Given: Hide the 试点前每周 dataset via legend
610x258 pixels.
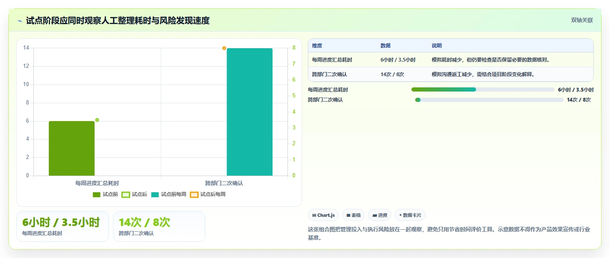Looking at the screenshot, I should (169, 194).
